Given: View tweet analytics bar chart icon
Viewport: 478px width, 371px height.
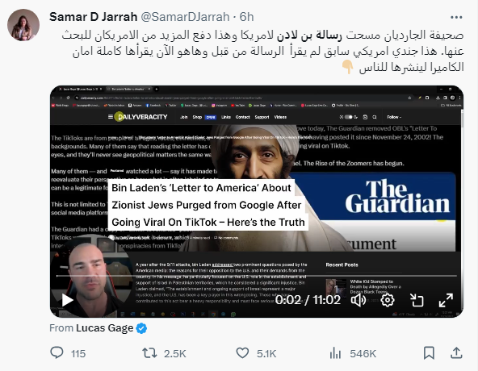Looking at the screenshot, I should pos(335,353).
